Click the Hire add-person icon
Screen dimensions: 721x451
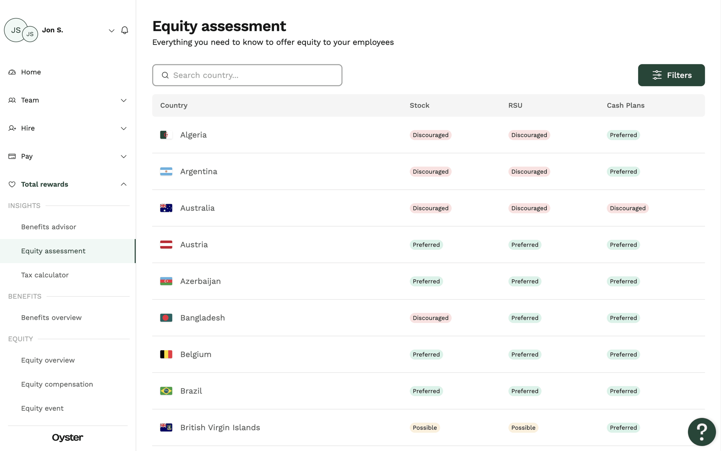[12, 128]
